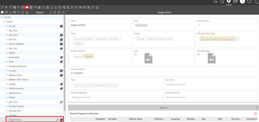Select the highlighted Classes toolbar icon
The width and height of the screenshot is (259, 122).
point(27,7)
